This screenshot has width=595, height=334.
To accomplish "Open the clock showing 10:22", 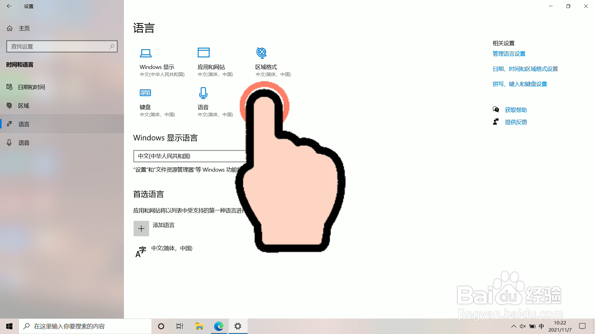I will [560, 326].
